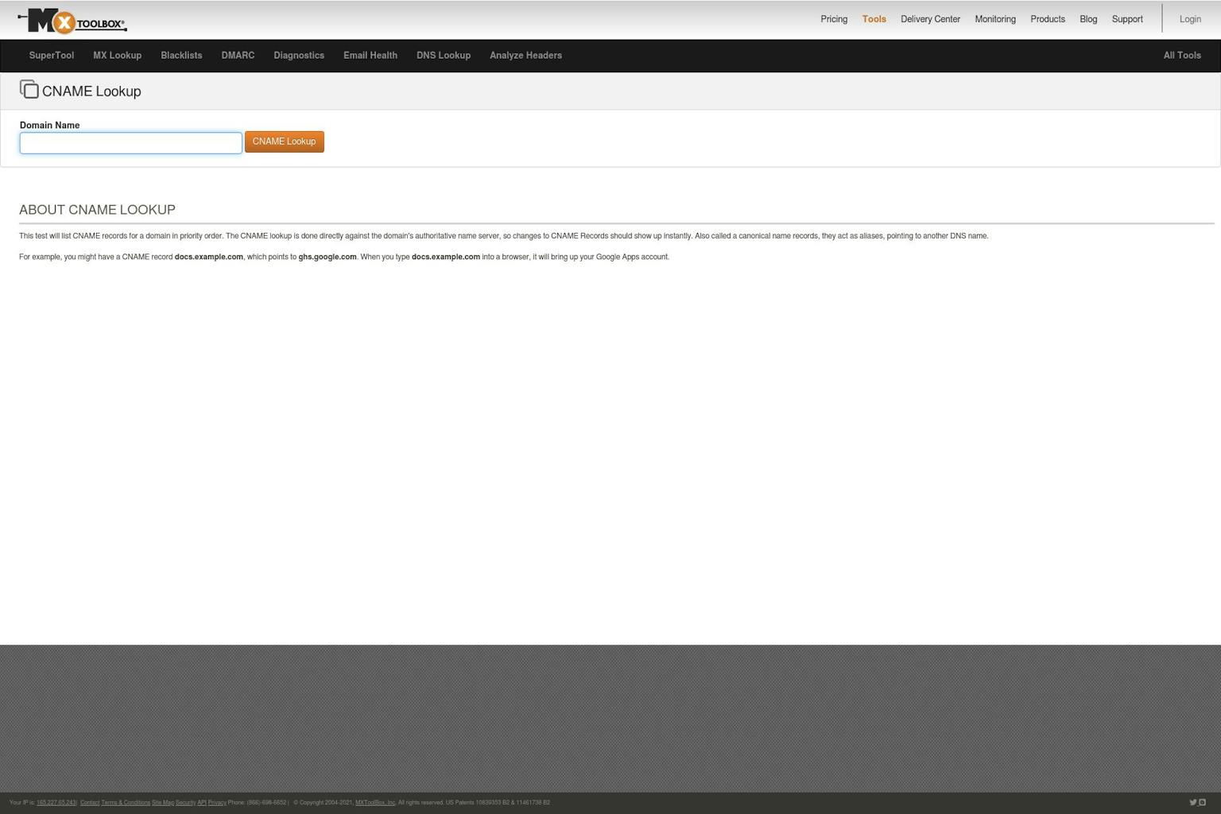The height and width of the screenshot is (814, 1221).
Task: Select the SuperTool menu item
Action: click(51, 55)
